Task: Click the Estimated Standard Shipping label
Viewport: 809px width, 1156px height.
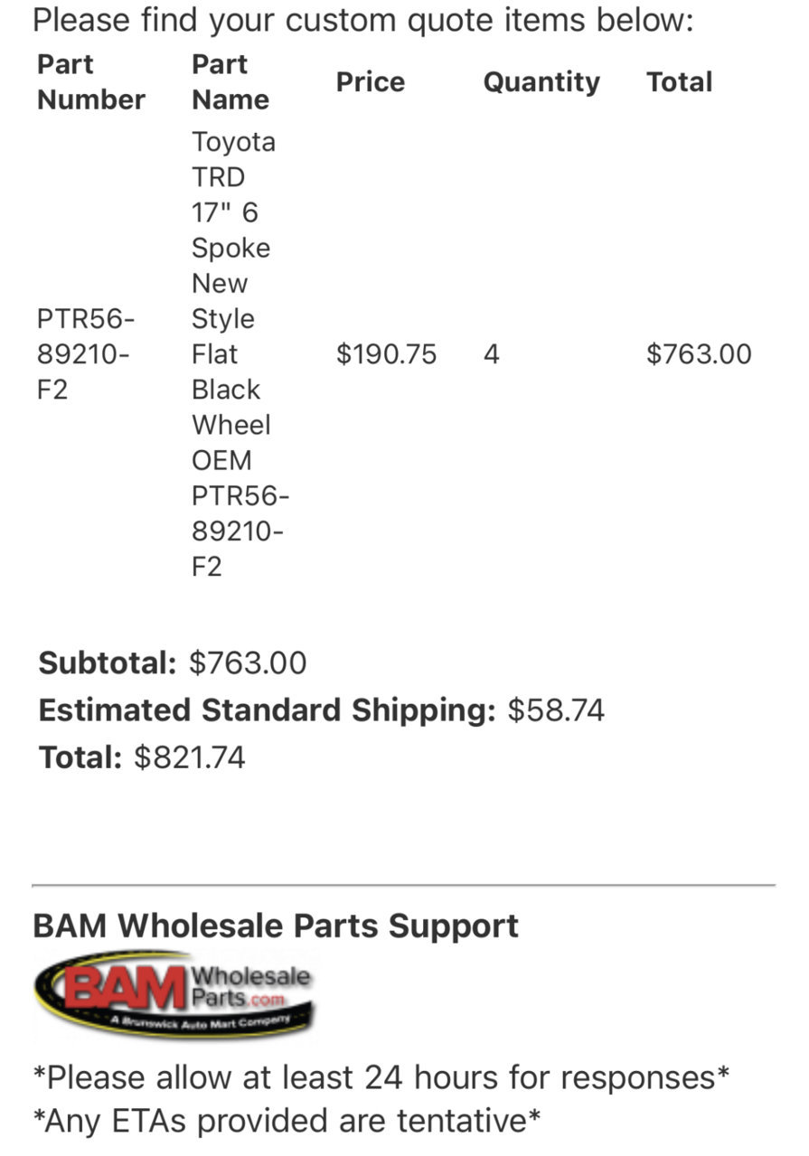Action: click(x=268, y=710)
